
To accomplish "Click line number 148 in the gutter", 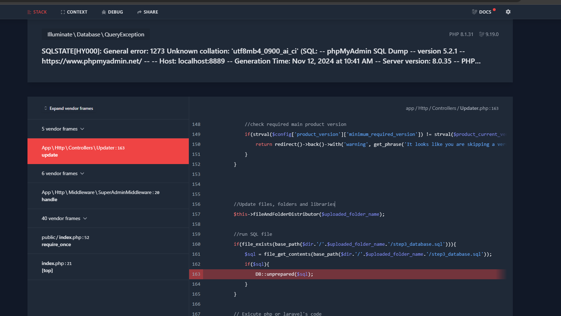I will pos(196,124).
